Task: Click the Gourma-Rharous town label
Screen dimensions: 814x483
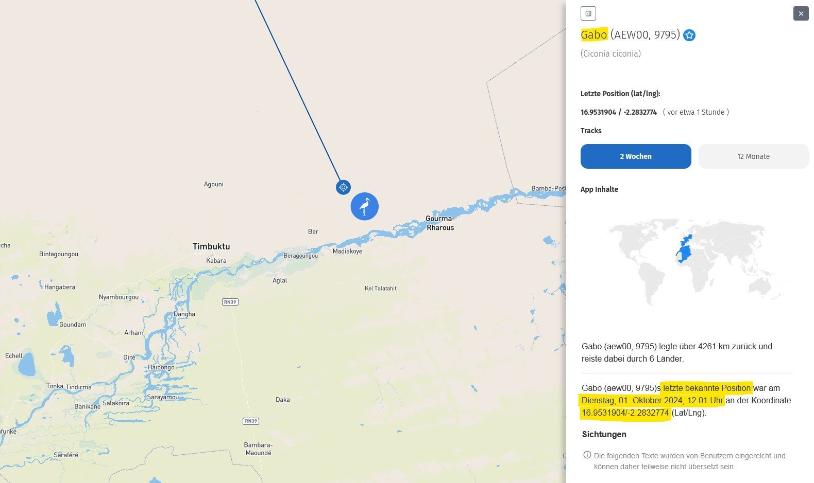Action: coord(440,223)
